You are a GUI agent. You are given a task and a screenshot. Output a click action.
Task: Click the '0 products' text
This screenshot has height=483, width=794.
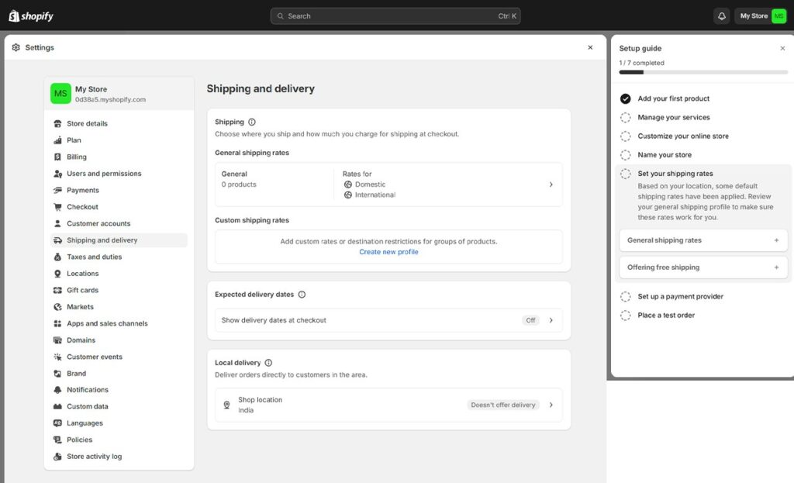(239, 185)
